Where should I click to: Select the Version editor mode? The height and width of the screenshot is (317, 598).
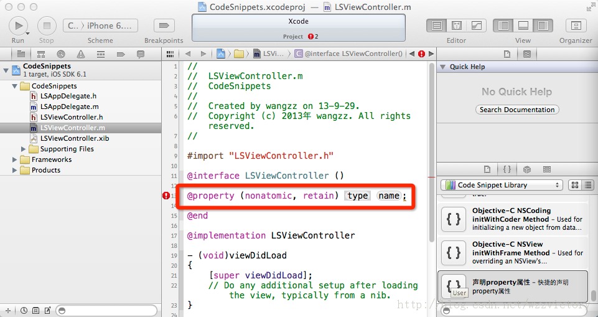click(477, 26)
